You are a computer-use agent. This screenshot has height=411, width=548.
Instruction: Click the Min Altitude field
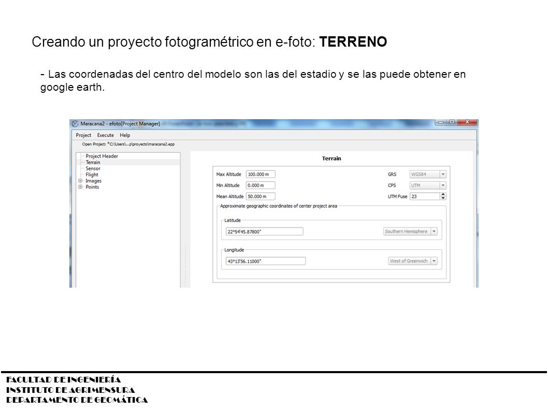pyautogui.click(x=261, y=186)
